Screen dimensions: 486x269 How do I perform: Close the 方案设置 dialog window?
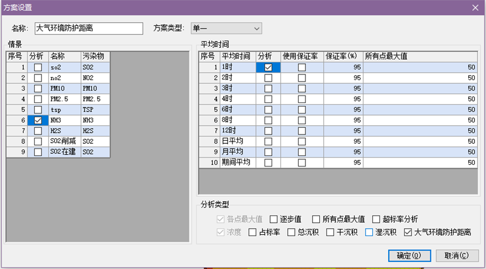point(474,8)
